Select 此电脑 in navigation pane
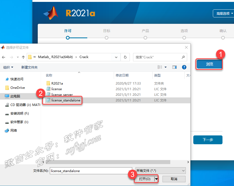Viewport: 234px width, 186px height. click(13, 96)
